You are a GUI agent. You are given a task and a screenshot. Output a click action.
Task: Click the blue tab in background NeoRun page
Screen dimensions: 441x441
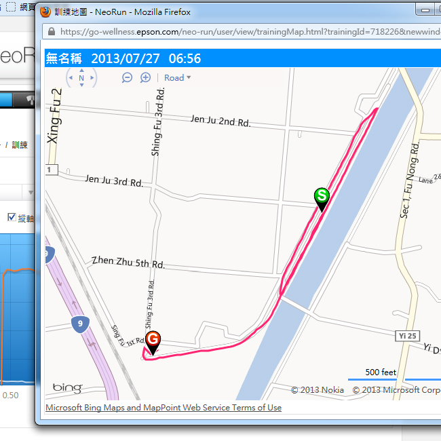(x=6, y=100)
